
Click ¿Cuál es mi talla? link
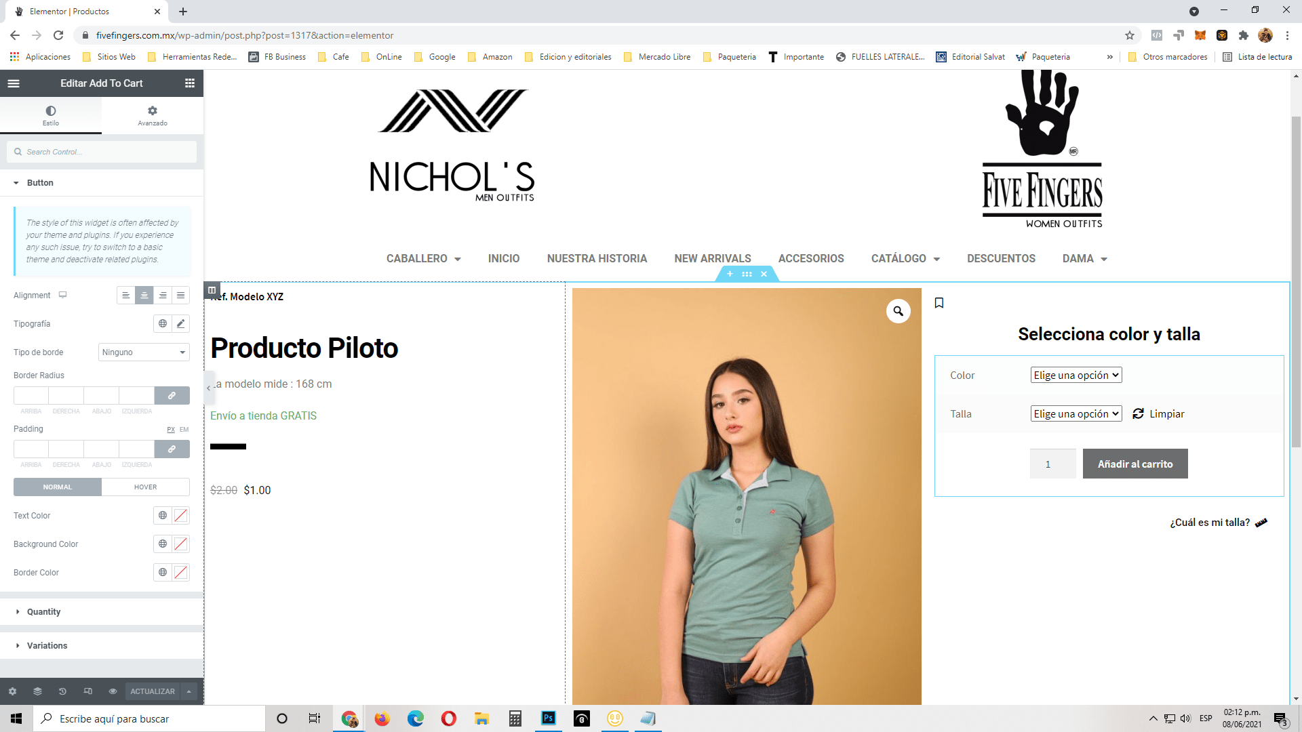click(x=1219, y=523)
